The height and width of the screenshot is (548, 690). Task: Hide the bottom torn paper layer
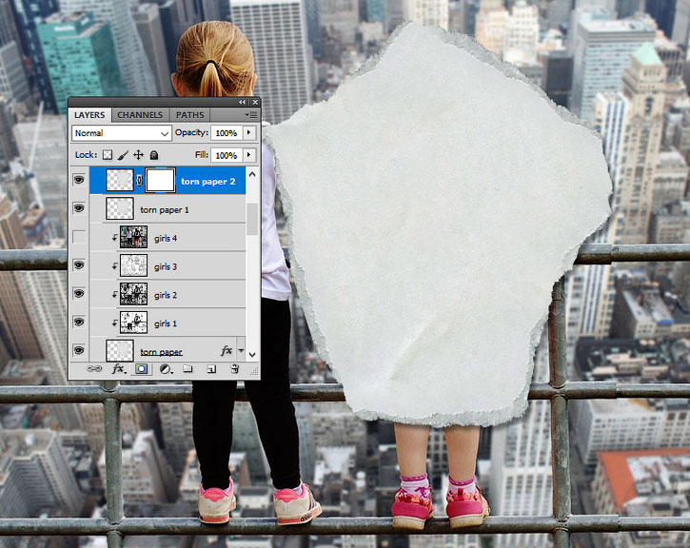coord(79,350)
